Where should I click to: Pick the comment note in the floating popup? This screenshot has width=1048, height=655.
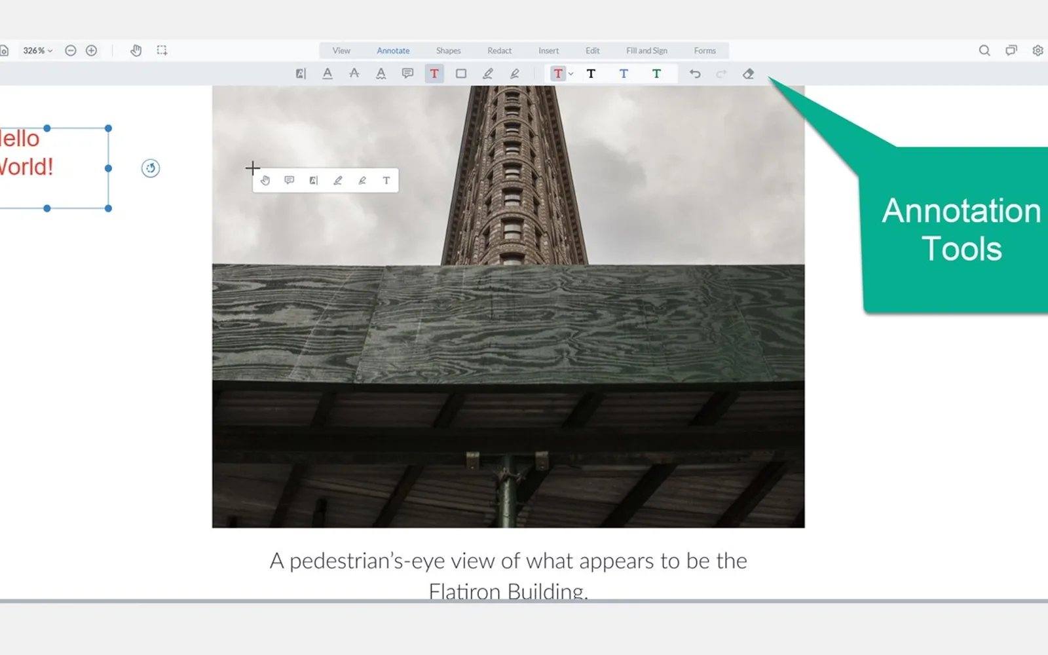click(x=290, y=181)
